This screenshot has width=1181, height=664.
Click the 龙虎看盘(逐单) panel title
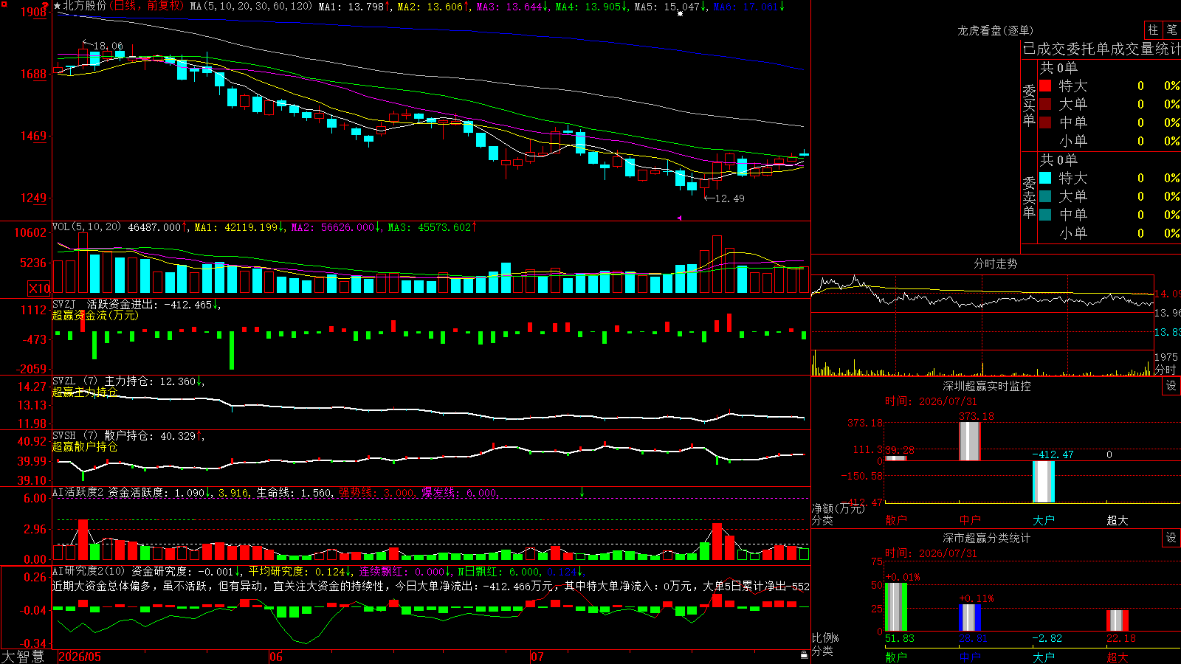pyautogui.click(x=996, y=30)
